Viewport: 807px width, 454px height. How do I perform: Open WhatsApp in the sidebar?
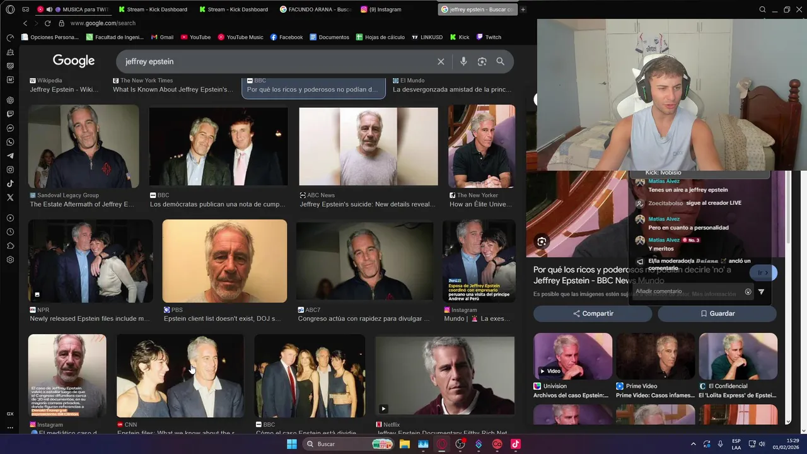[x=10, y=142]
